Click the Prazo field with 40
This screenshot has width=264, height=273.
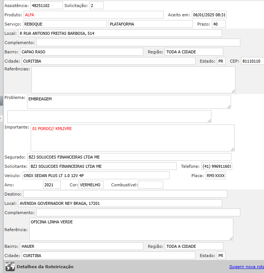[219, 24]
